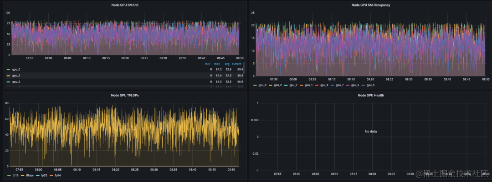Image resolution: width=492 pixels, height=182 pixels.
Task: Click green gpu_0 color line in SM Util legend
Action: (x=8, y=70)
